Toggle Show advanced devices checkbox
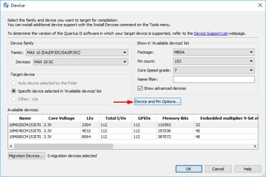This screenshot has height=177, width=266. click(140, 88)
